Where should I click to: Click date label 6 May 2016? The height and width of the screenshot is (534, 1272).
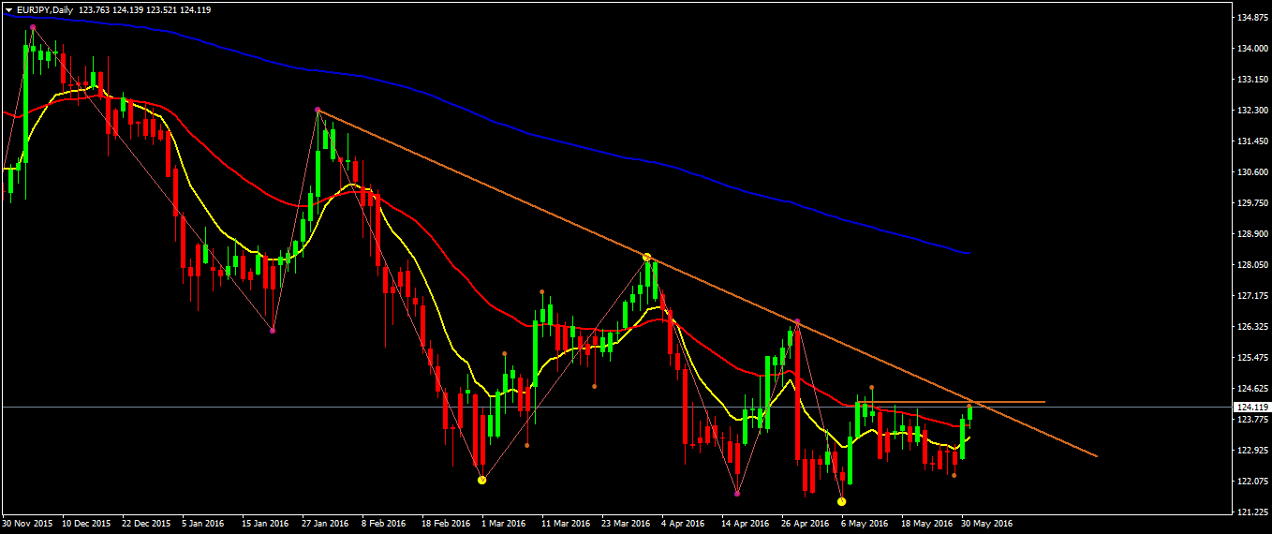(x=864, y=524)
